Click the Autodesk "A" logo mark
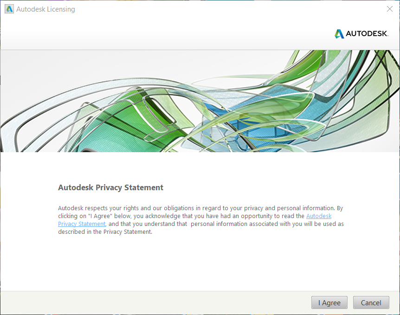This screenshot has height=315, width=400. click(x=339, y=34)
